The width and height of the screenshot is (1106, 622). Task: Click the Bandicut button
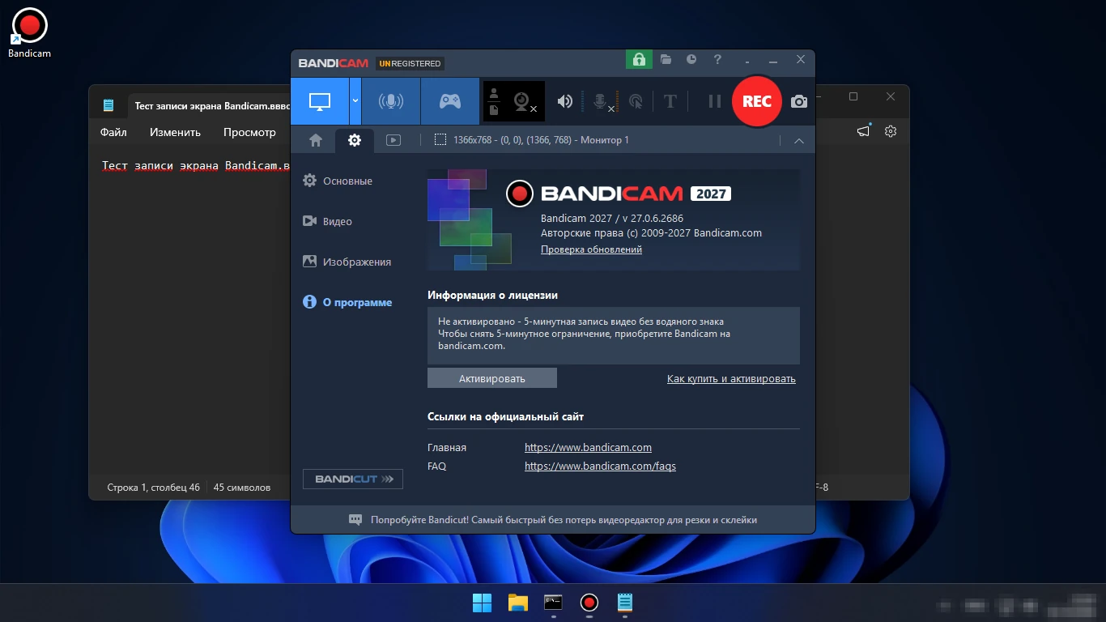[x=353, y=479]
